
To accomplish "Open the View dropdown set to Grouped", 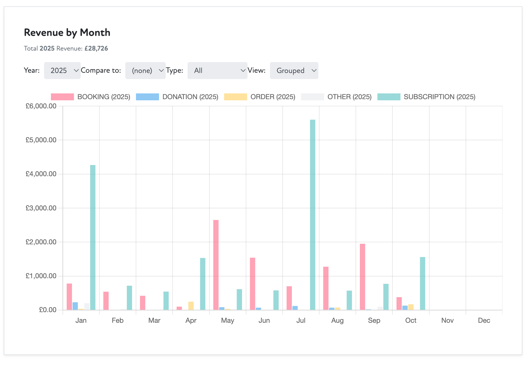I will coord(294,70).
